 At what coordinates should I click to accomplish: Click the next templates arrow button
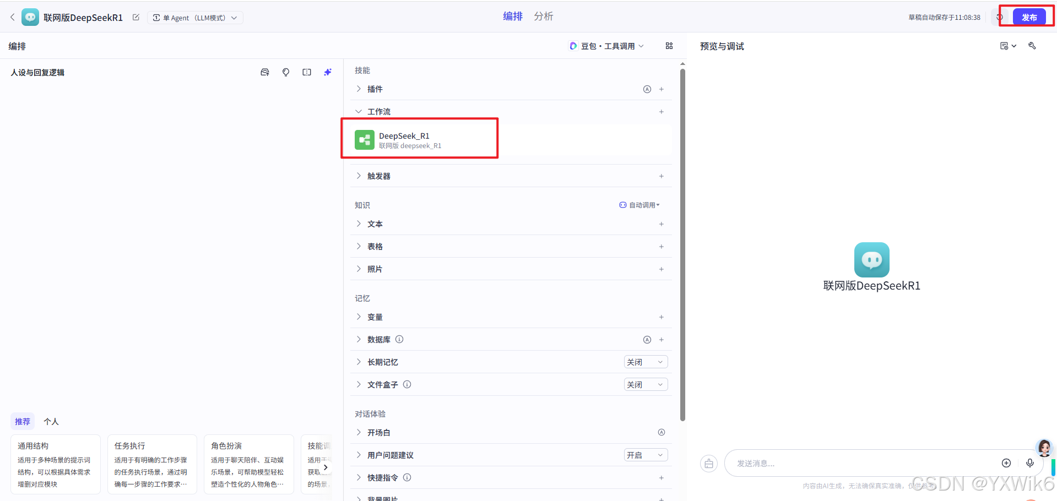point(325,467)
